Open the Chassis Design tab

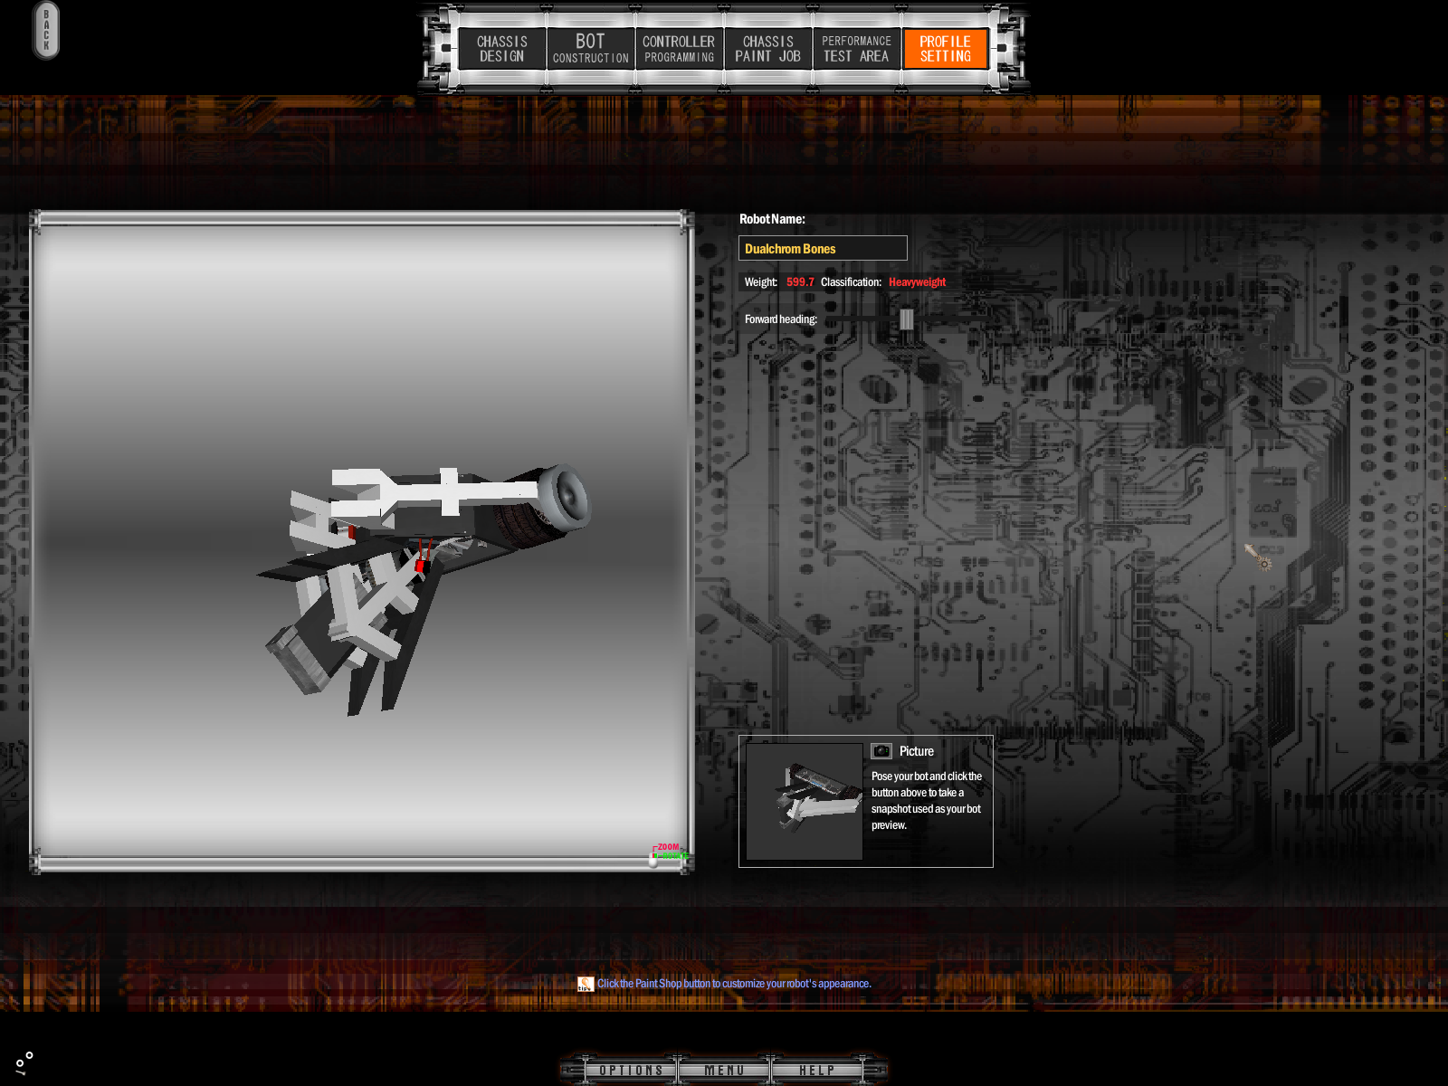(x=501, y=49)
